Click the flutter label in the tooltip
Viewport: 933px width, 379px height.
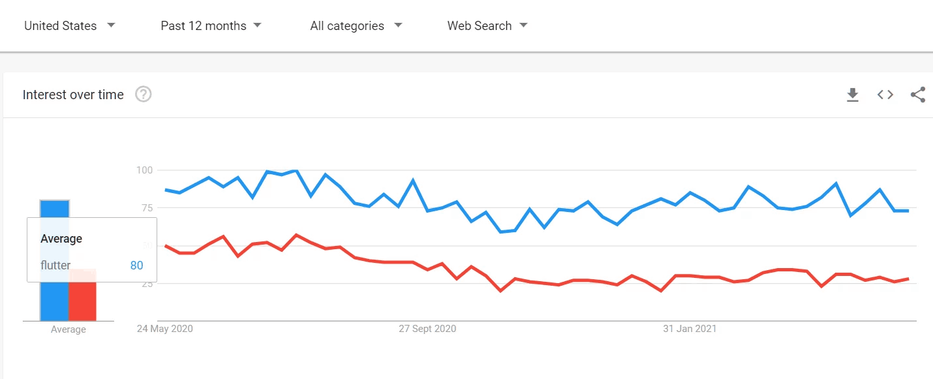click(x=55, y=265)
